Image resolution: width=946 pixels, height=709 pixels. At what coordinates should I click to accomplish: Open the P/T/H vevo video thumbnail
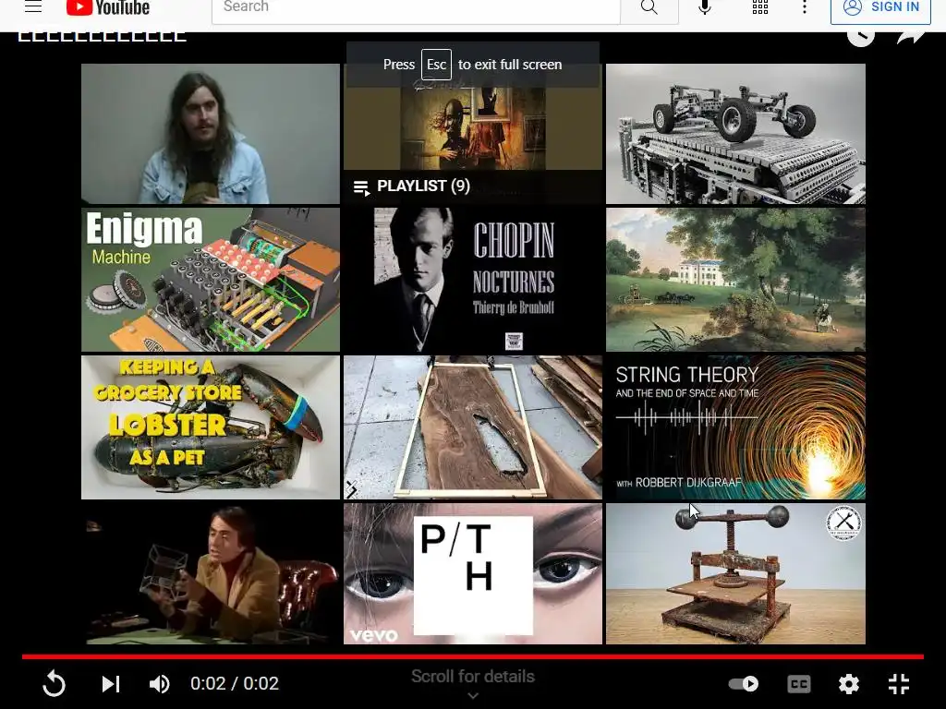click(473, 574)
